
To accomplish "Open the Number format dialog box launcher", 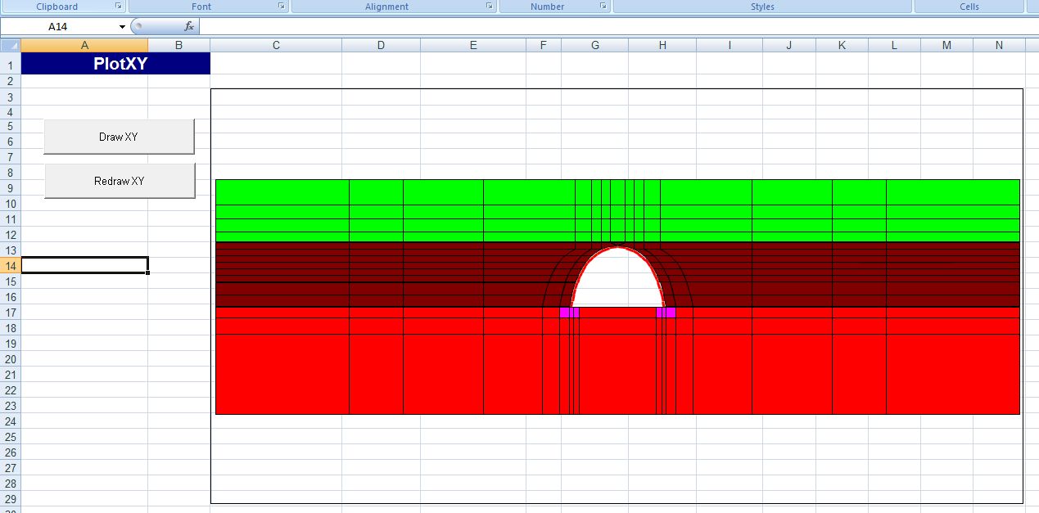I will tap(603, 7).
